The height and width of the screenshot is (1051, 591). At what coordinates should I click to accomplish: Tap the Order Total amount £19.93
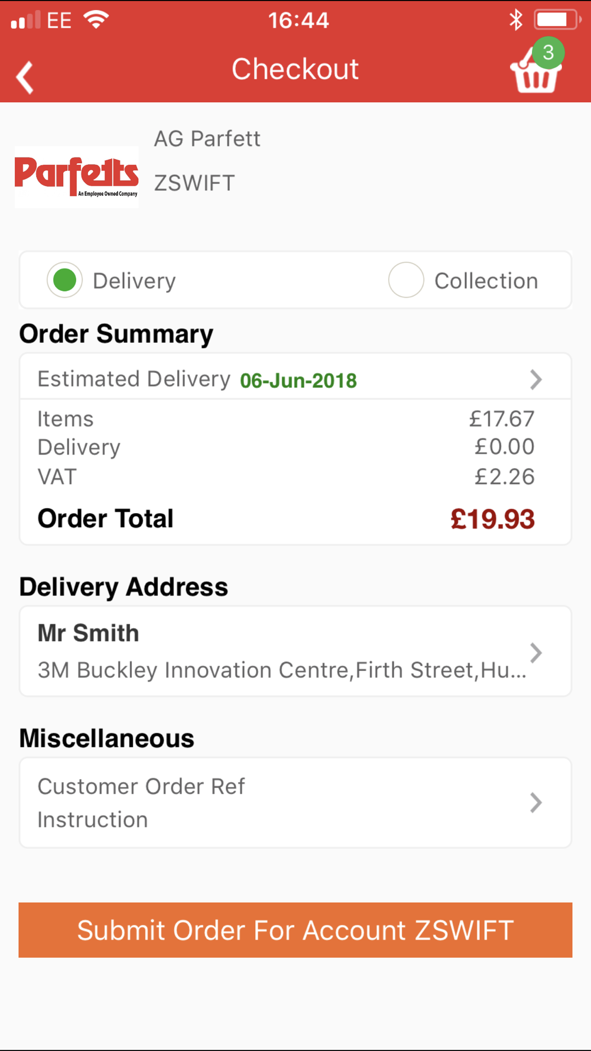pyautogui.click(x=492, y=520)
